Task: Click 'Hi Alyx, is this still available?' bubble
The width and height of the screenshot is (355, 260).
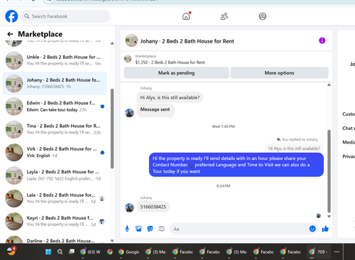Action: pos(170,97)
